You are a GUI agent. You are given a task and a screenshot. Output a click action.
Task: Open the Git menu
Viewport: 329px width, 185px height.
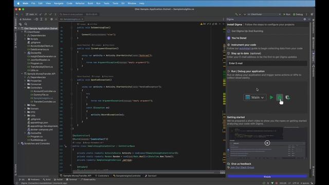tap(123, 4)
